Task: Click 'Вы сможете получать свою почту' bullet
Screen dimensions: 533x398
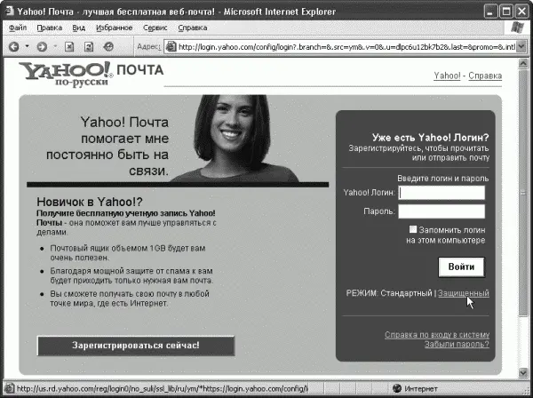Action: point(130,298)
